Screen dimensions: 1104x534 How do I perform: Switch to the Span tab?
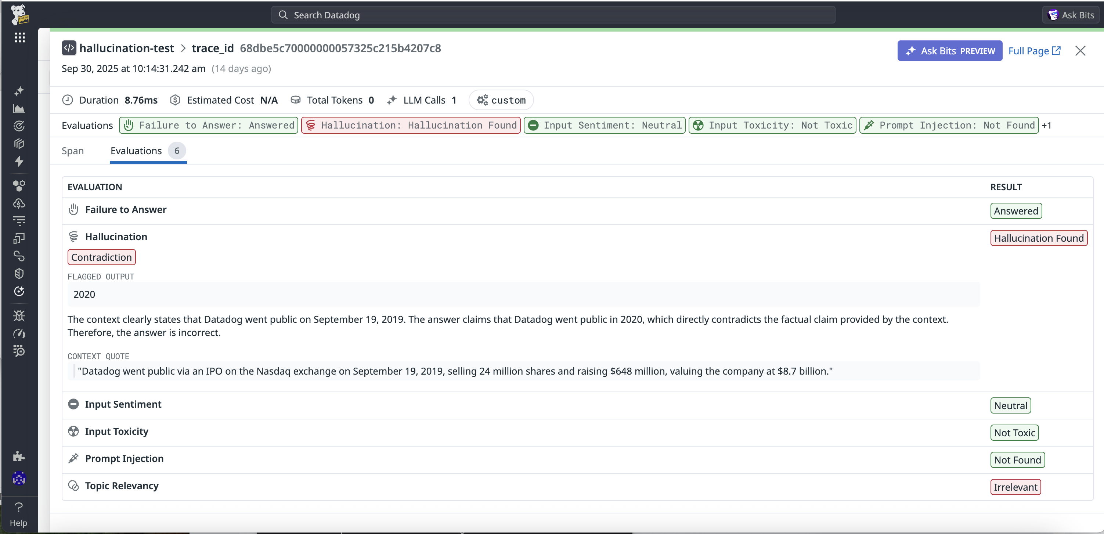point(72,151)
